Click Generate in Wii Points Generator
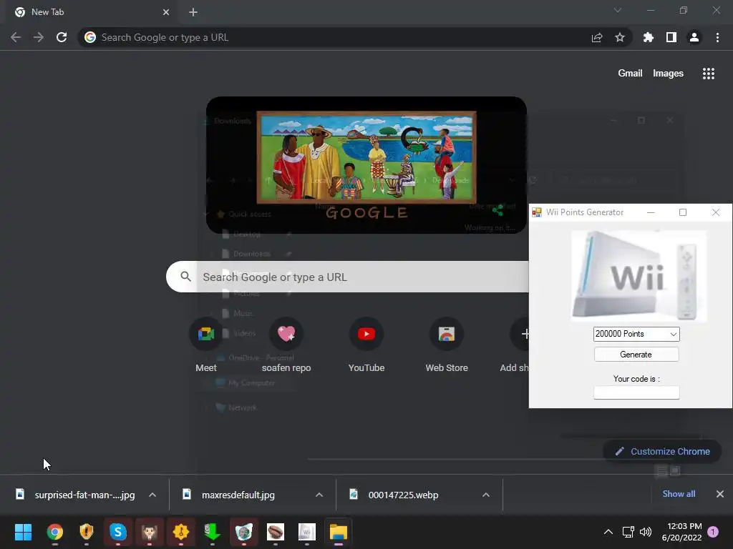The image size is (733, 549). (636, 355)
